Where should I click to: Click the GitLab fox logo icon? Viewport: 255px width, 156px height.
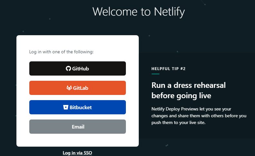[69, 88]
